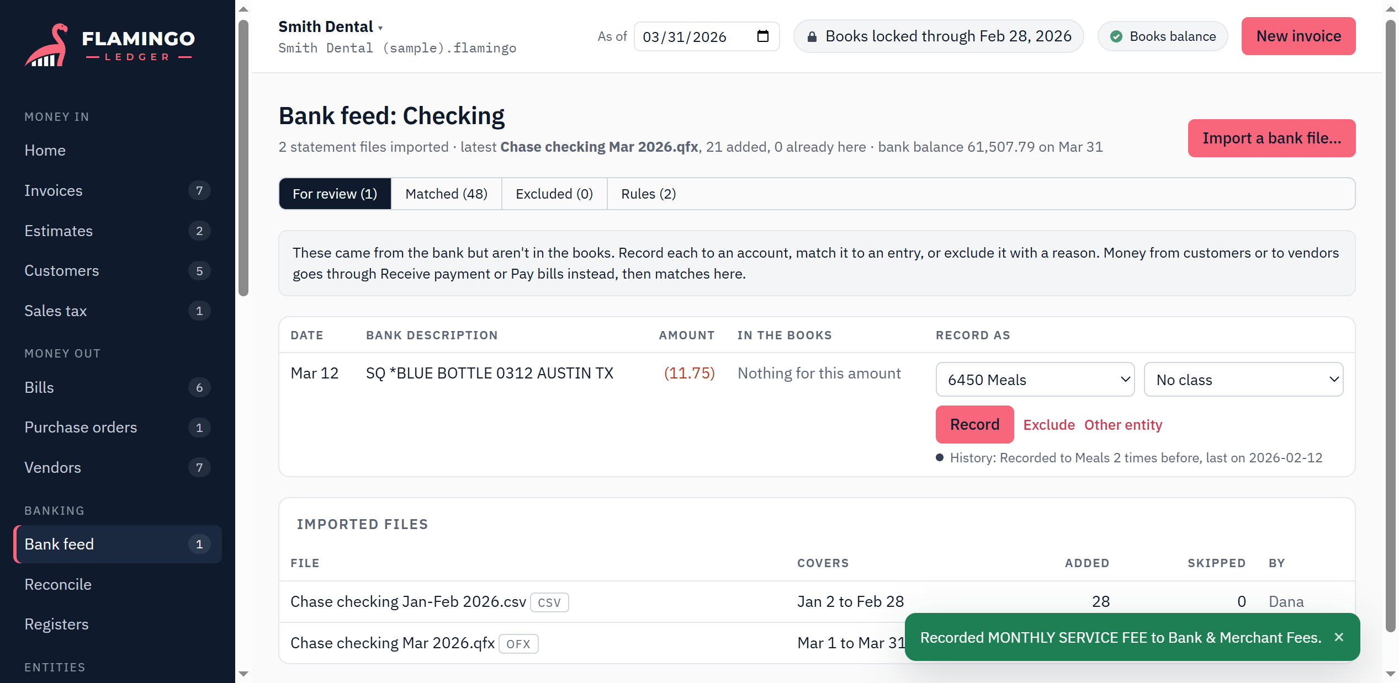Image resolution: width=1399 pixels, height=683 pixels.
Task: Click the Bank feed count badge 1
Action: point(199,545)
